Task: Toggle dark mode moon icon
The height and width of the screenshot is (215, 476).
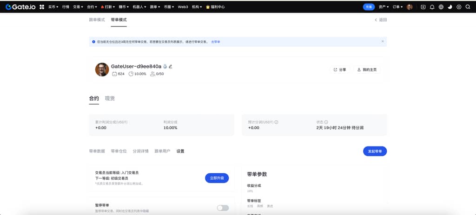Action: click(x=450, y=7)
